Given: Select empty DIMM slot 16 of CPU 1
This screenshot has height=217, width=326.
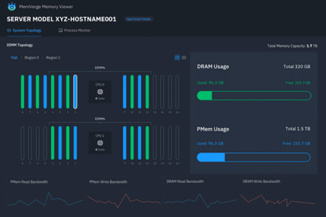Looking at the screenshot, I should [177, 143].
